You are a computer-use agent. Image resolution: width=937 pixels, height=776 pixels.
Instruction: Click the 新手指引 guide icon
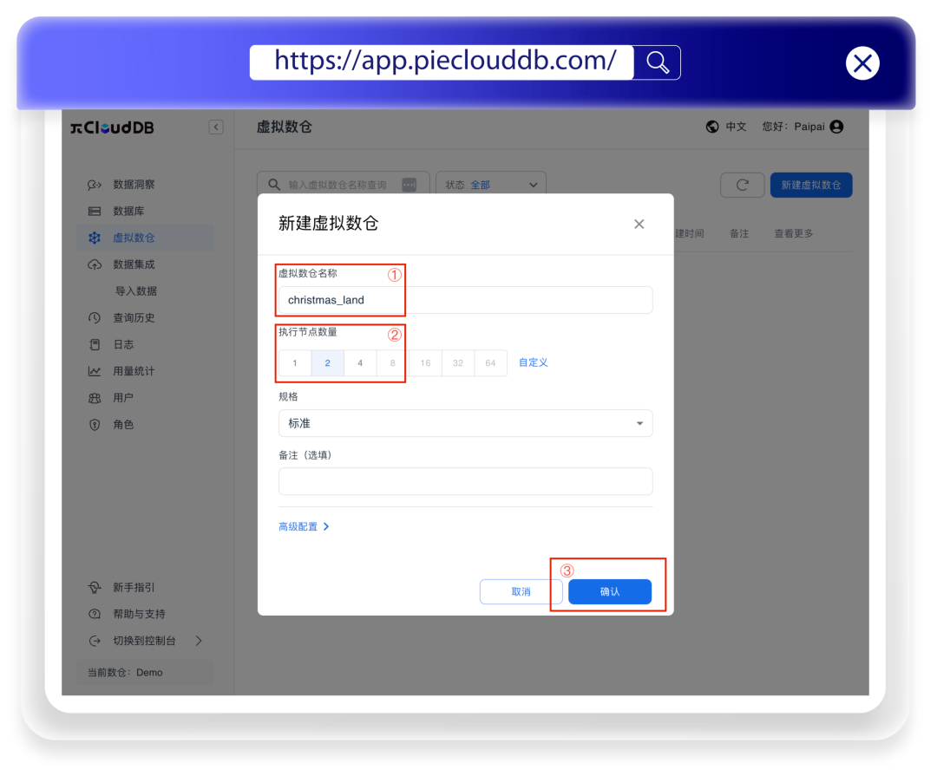pyautogui.click(x=95, y=587)
